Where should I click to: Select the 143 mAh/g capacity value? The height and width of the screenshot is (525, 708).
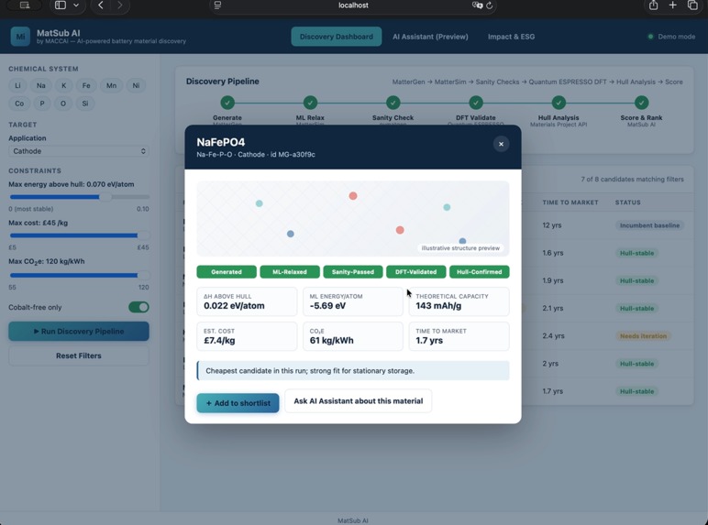tap(438, 306)
